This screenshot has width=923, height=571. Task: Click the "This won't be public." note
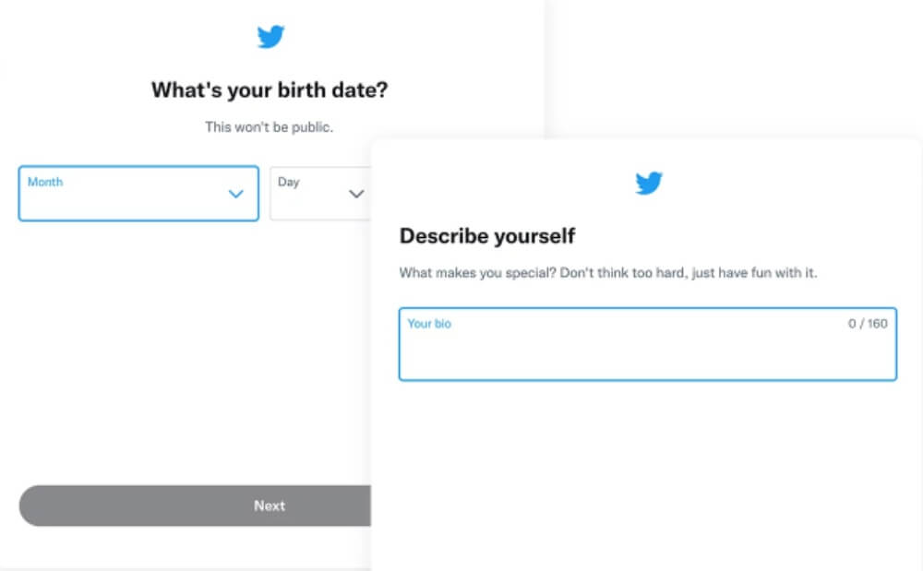(x=270, y=127)
